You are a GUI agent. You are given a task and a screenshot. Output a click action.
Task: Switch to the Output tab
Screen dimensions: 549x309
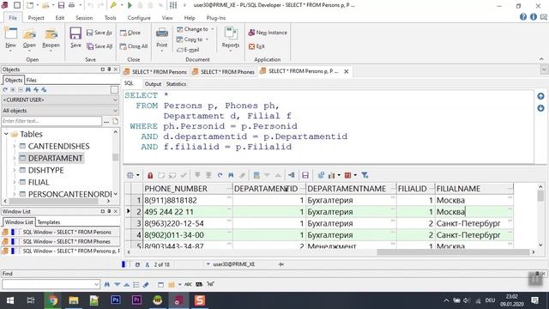tap(153, 84)
